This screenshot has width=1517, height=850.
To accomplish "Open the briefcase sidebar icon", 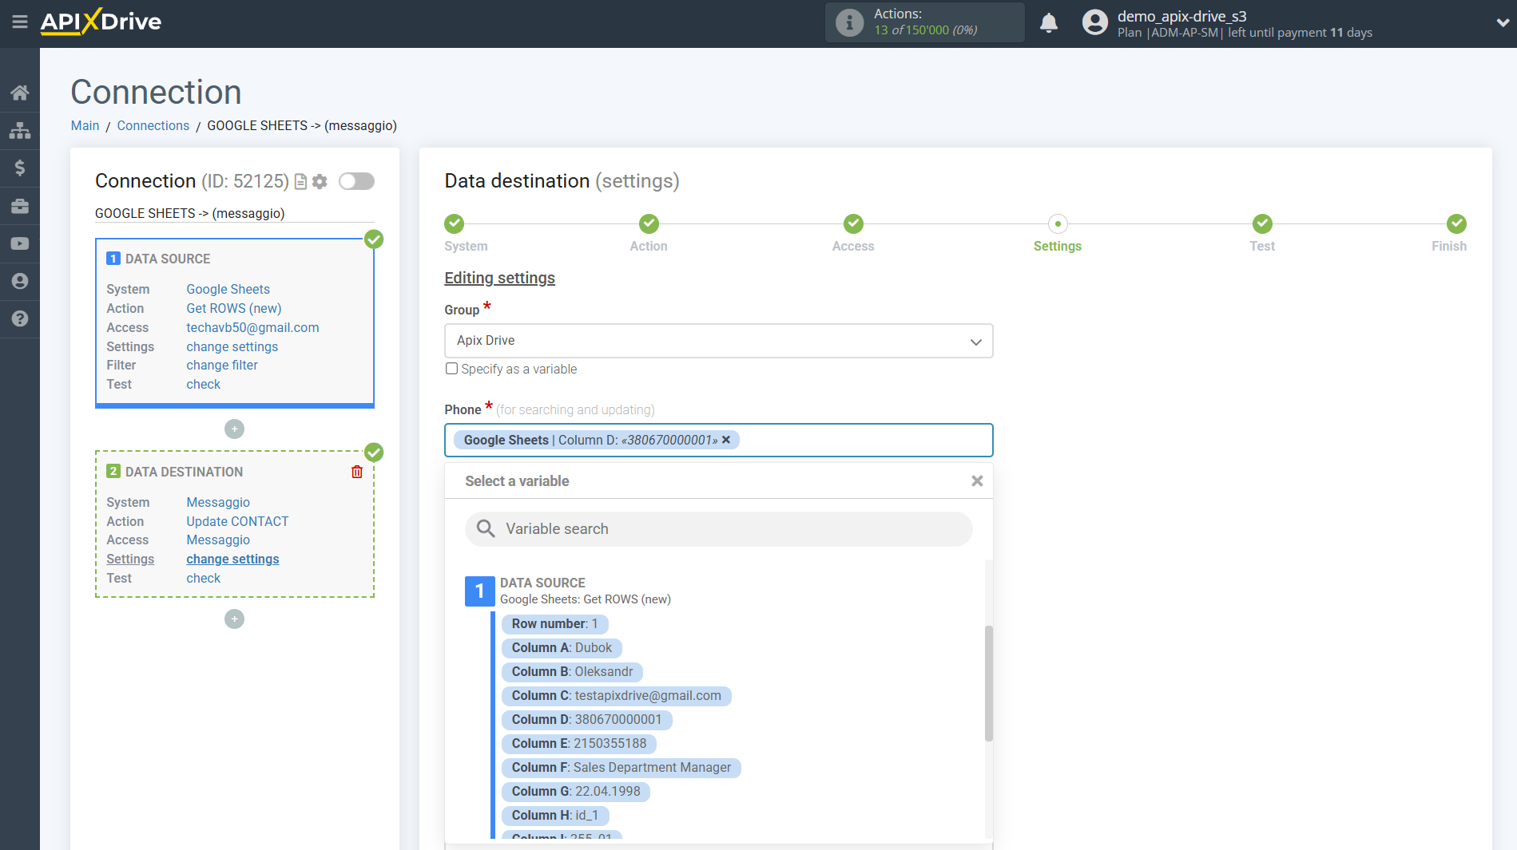I will 20,206.
